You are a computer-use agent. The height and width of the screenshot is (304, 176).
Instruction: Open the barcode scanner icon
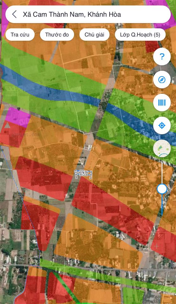(162, 103)
